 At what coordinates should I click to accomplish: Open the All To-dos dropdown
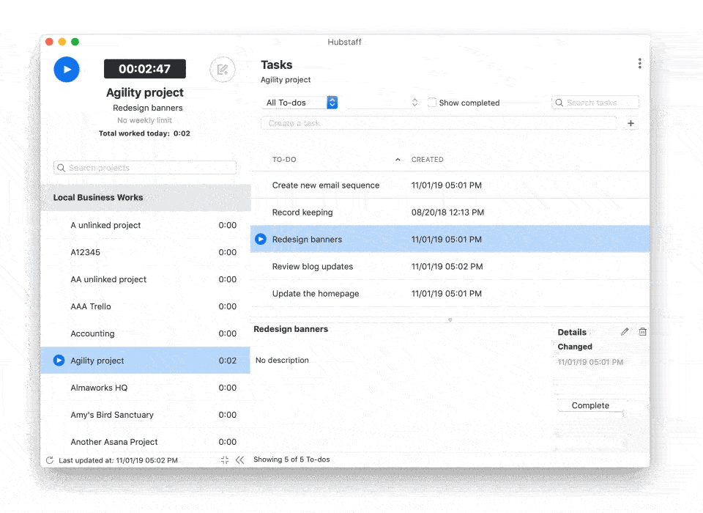[x=300, y=103]
